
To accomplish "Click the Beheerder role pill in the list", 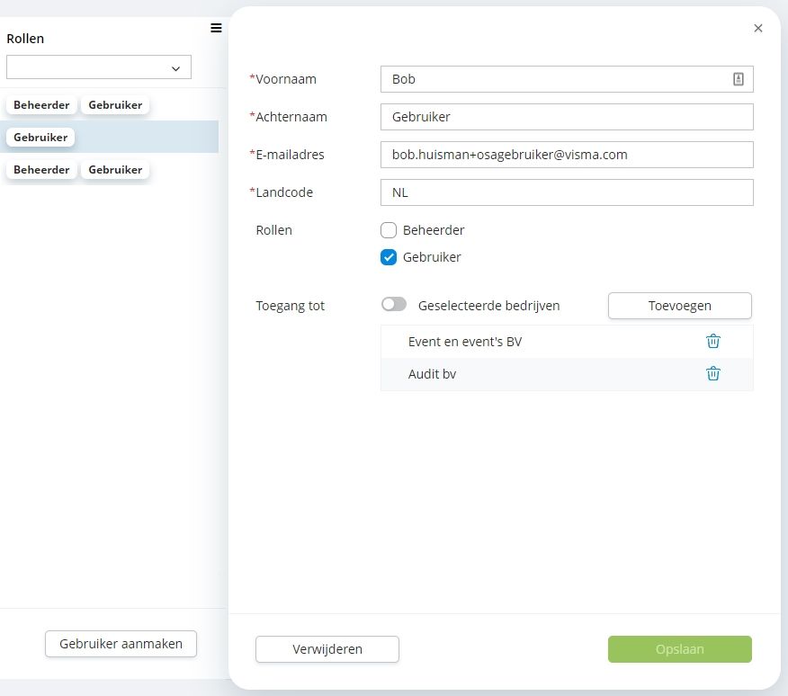I will [x=40, y=105].
